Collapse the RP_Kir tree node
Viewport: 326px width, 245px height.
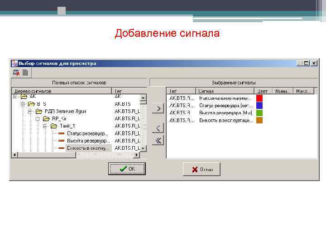(38, 119)
